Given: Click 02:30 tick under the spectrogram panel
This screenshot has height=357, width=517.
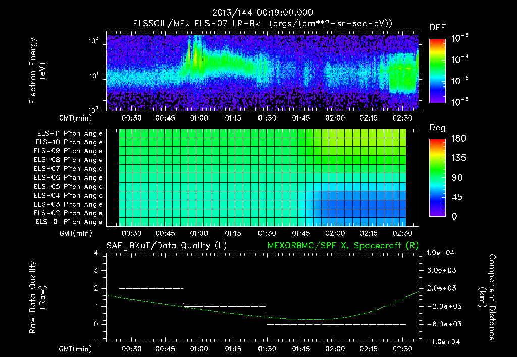Looking at the screenshot, I should [x=402, y=118].
